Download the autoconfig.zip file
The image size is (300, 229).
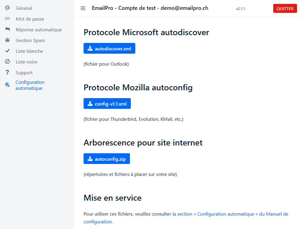[x=106, y=158]
